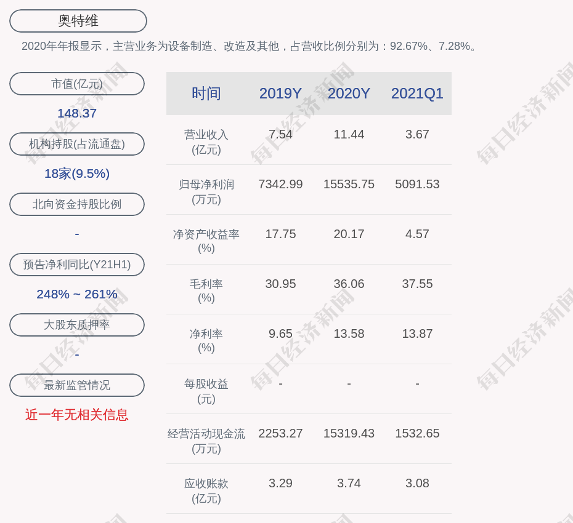
Task: Click the 时间 table header
Action: tap(206, 94)
